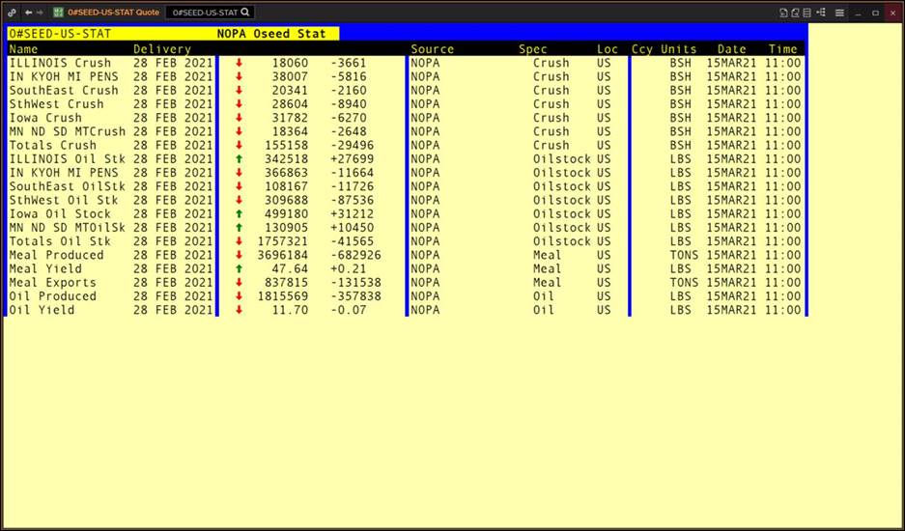Go back with the left arrow

(x=28, y=13)
